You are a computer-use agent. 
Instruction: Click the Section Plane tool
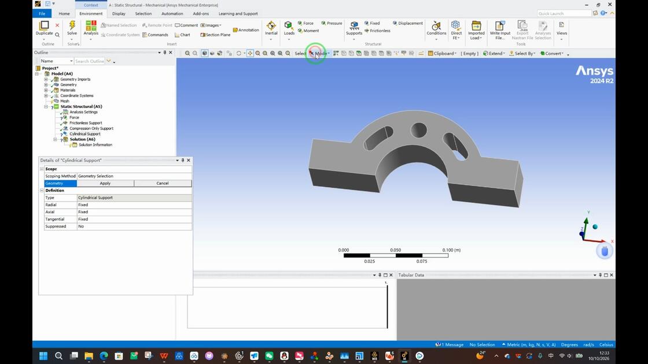(215, 35)
